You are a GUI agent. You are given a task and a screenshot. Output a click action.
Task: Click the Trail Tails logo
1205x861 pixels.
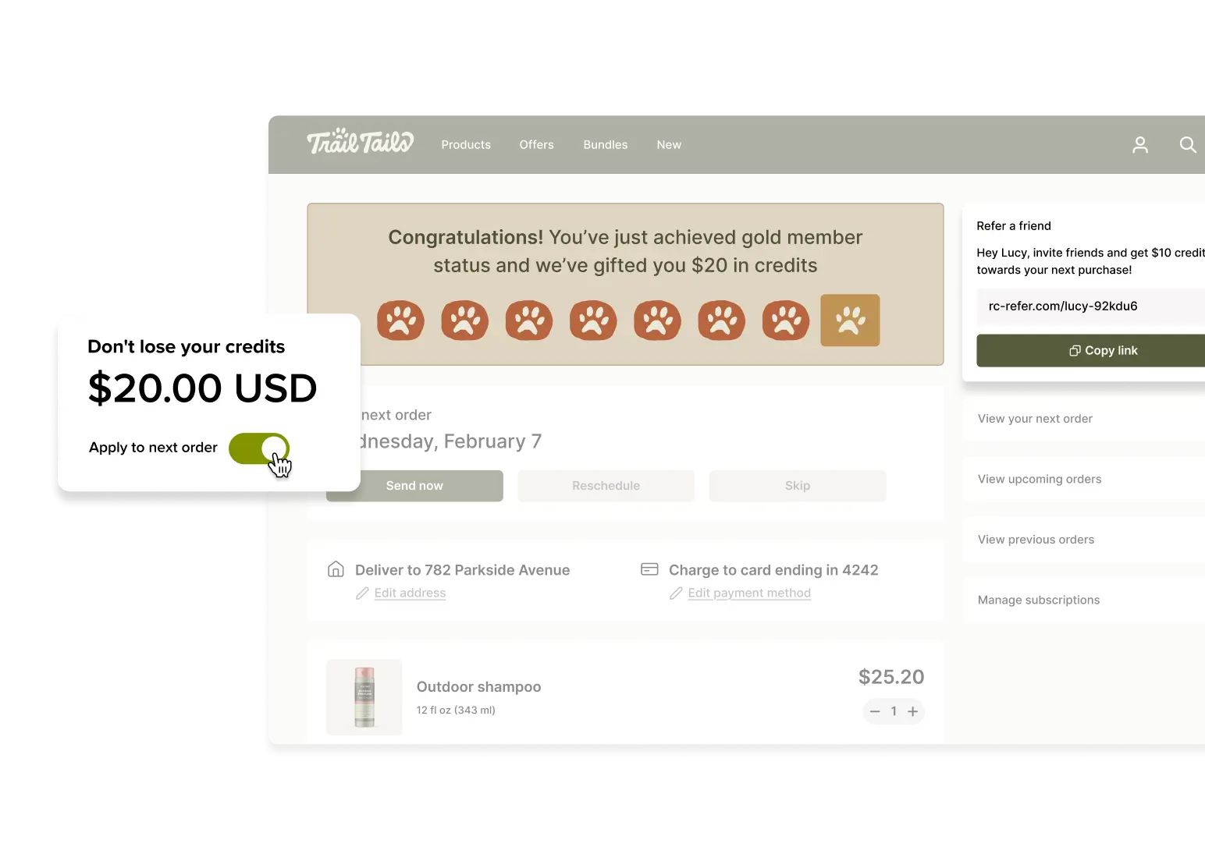tap(361, 141)
